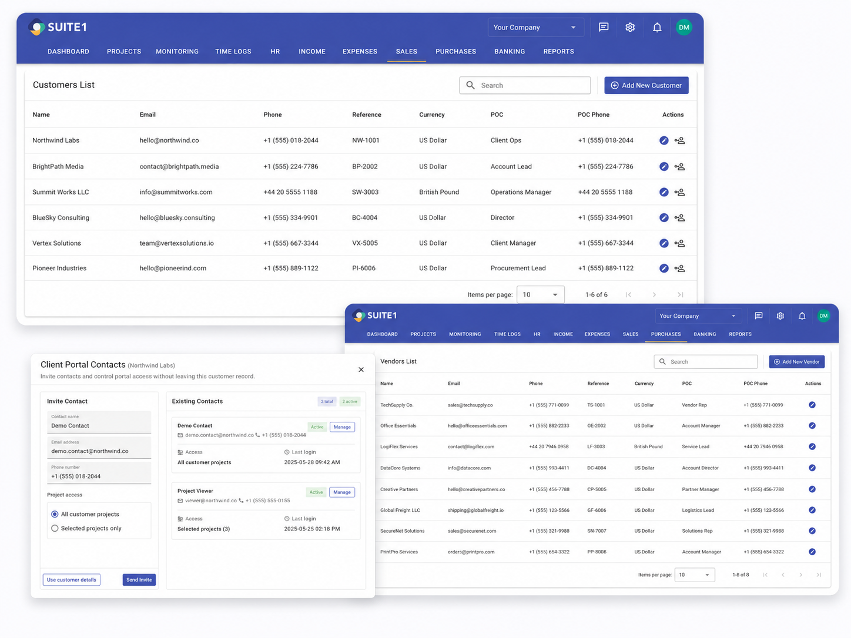Click Manage for Project Viewer contact
The height and width of the screenshot is (638, 851).
[342, 492]
